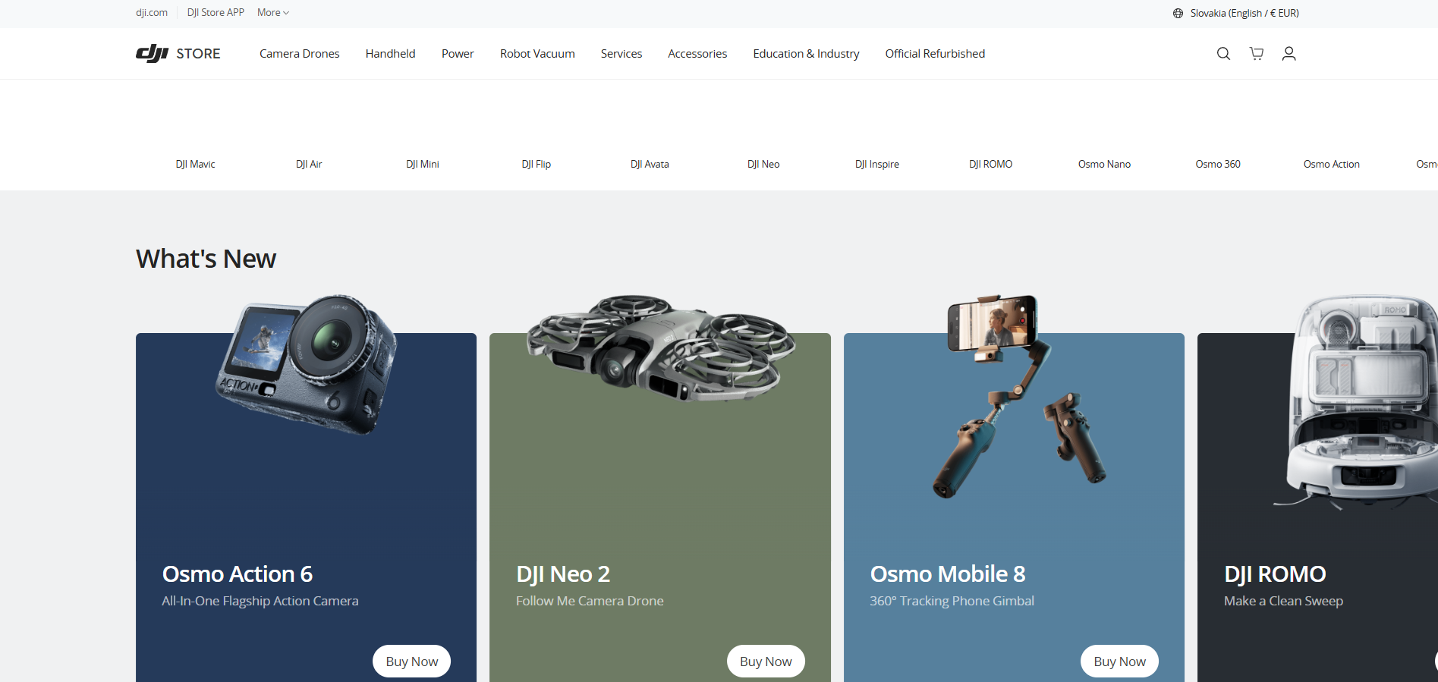
Task: Select the DJI Mavic category
Action: coord(195,164)
